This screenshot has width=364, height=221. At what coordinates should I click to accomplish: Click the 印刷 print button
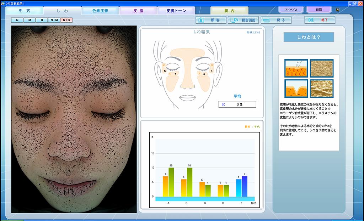(x=318, y=10)
